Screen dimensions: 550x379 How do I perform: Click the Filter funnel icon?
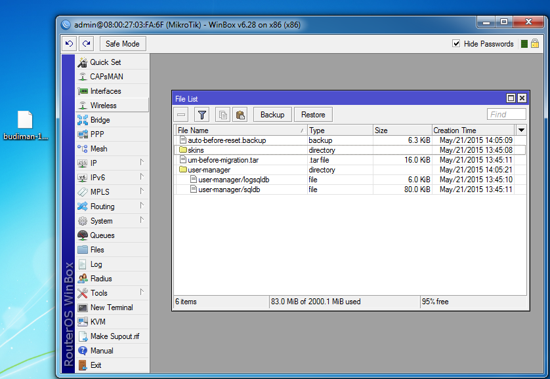[202, 115]
